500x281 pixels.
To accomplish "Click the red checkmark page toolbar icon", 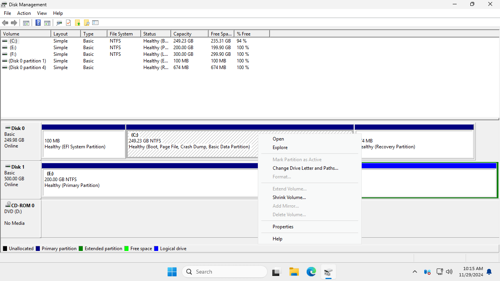I will click(x=68, y=23).
